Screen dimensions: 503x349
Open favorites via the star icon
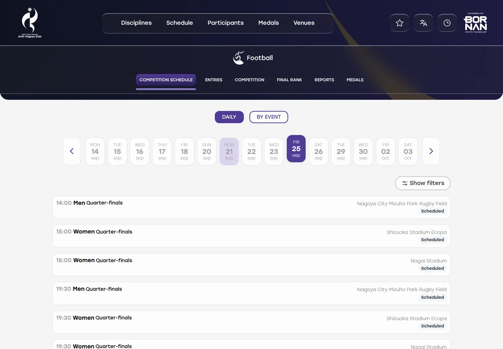tap(399, 23)
